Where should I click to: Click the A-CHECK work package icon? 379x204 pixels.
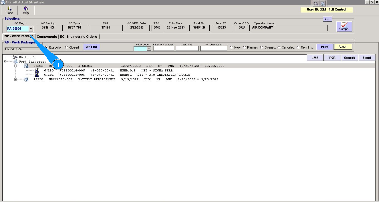coord(26,66)
